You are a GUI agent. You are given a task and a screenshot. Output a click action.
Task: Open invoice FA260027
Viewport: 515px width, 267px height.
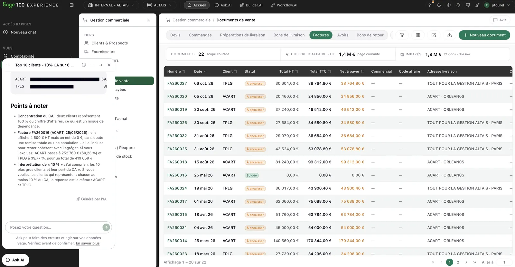tap(177, 83)
